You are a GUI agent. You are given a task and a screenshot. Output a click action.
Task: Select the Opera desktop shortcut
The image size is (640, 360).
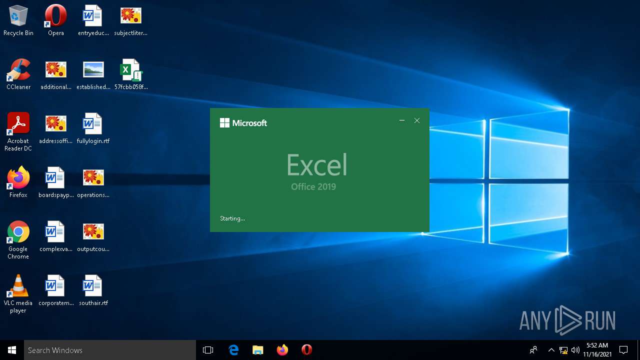[56, 20]
